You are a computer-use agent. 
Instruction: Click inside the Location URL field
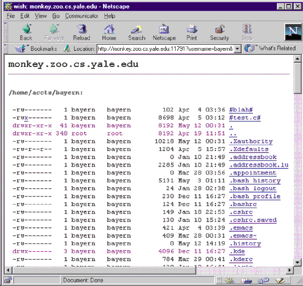click(x=164, y=49)
